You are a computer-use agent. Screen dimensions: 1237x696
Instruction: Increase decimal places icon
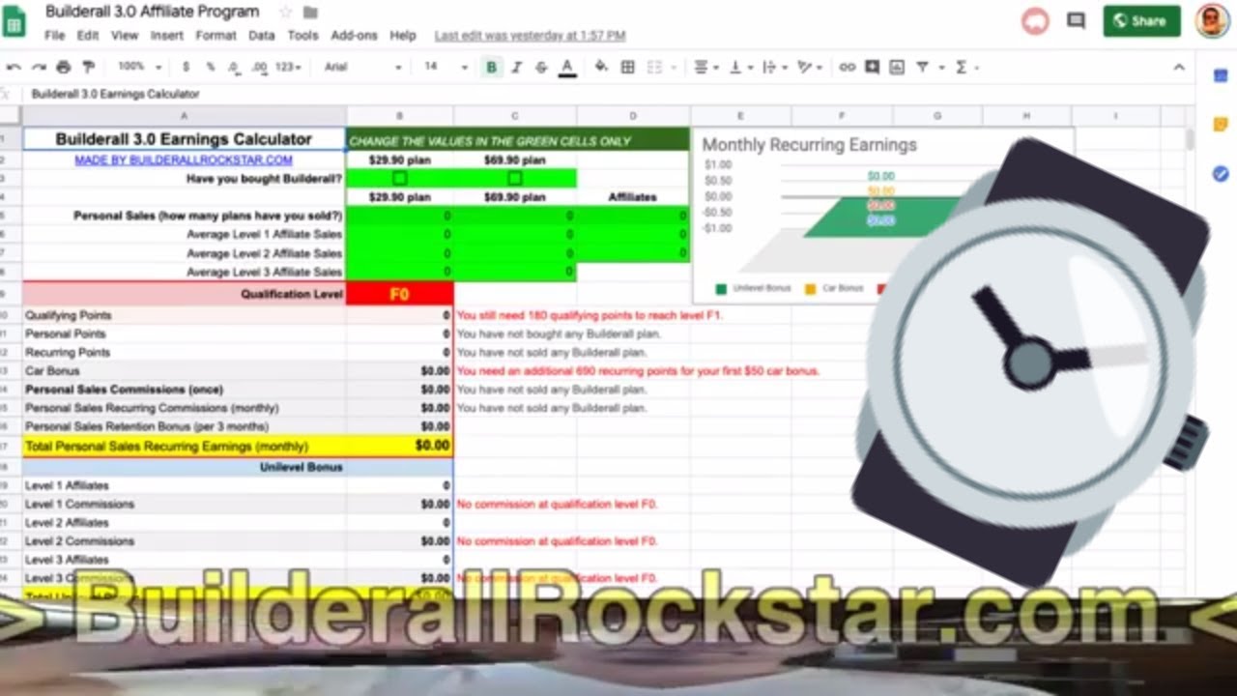(x=259, y=67)
